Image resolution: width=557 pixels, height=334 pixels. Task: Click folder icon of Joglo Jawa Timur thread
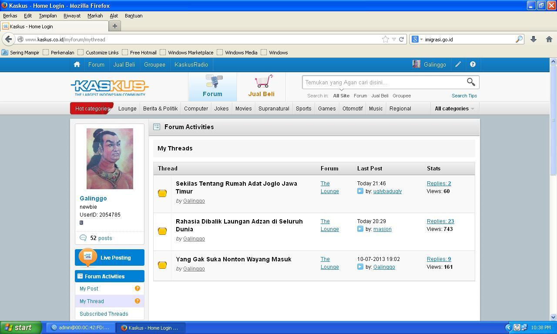(162, 193)
